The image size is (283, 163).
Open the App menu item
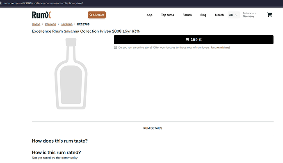pos(149,15)
